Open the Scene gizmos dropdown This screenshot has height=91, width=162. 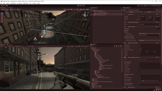(88, 10)
